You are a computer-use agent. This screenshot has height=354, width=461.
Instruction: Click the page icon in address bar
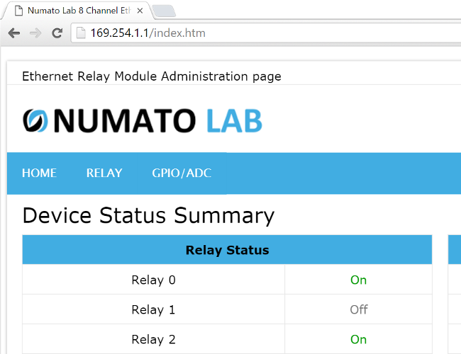pos(81,33)
